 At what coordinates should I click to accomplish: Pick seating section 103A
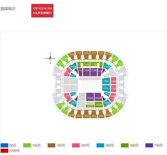point(98,97)
